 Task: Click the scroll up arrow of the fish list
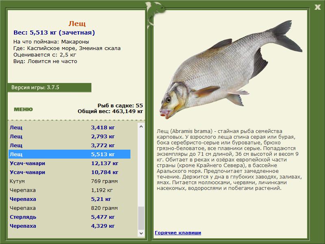coord(141,126)
